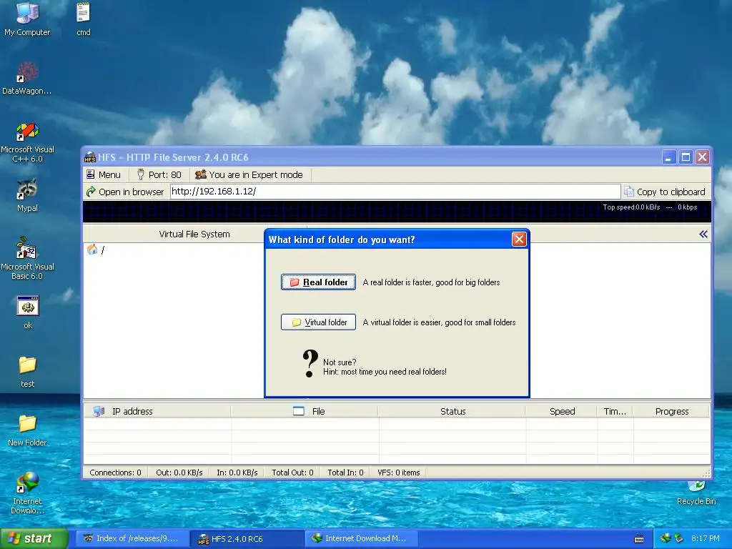This screenshot has width=732, height=549.
Task: Open the Windows start menu
Action: point(34,538)
